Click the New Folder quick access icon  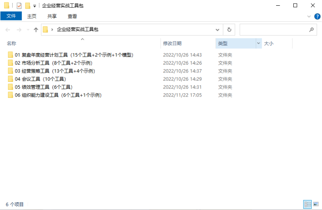[28, 6]
